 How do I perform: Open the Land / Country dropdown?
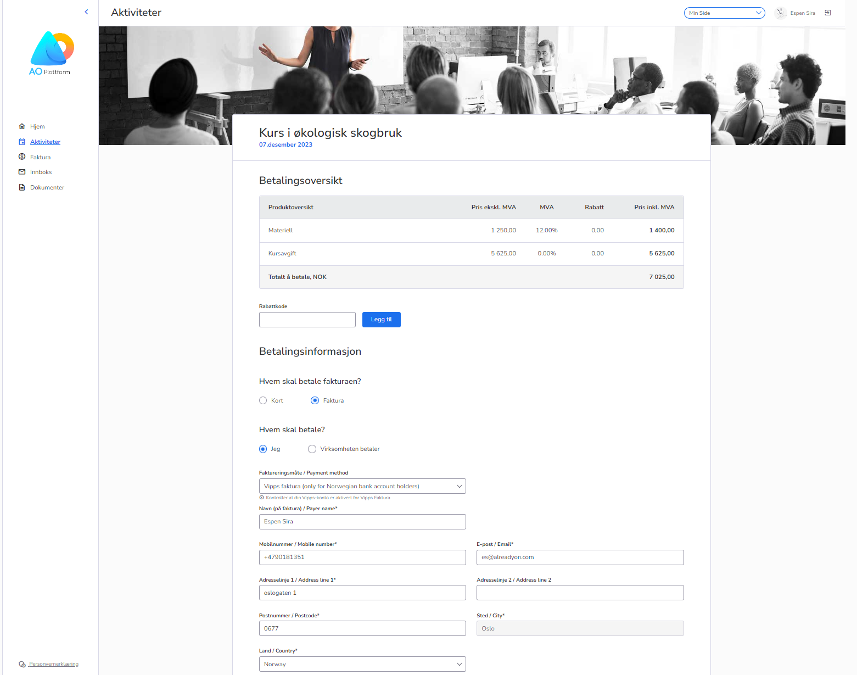click(362, 664)
